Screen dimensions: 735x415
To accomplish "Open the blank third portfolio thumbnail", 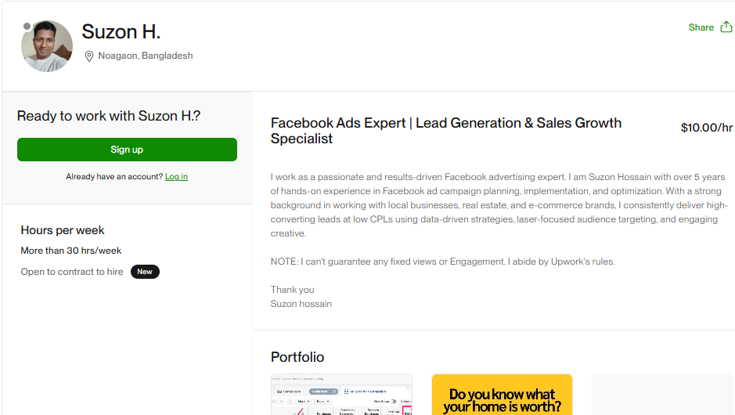I will (x=662, y=395).
